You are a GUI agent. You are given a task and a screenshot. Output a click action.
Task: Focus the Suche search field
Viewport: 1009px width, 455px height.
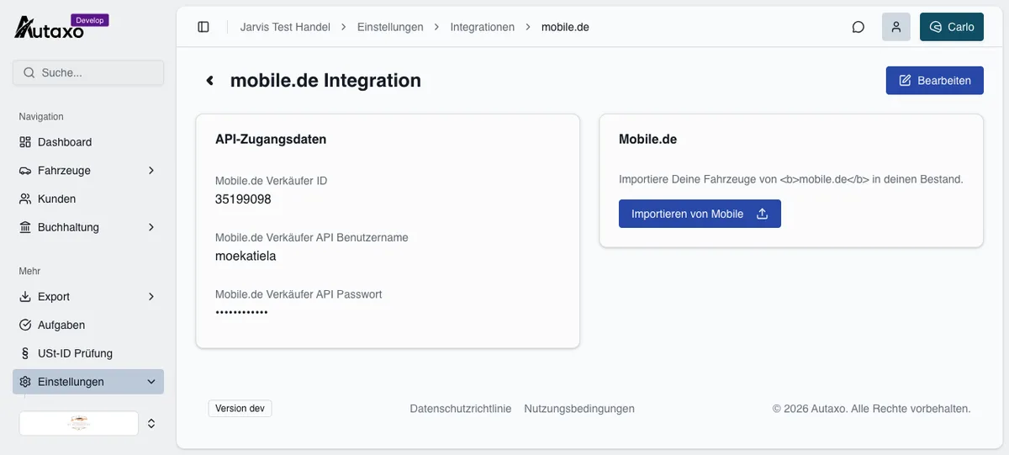(x=88, y=72)
